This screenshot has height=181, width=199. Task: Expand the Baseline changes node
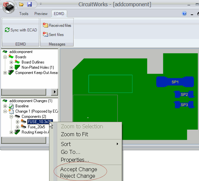[x=5, y=106]
